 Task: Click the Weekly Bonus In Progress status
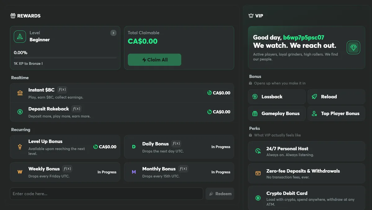point(107,172)
